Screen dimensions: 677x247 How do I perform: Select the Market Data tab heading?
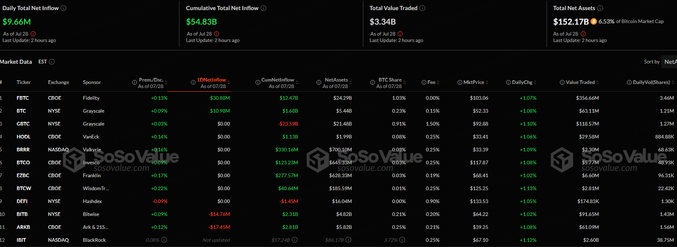(x=16, y=62)
